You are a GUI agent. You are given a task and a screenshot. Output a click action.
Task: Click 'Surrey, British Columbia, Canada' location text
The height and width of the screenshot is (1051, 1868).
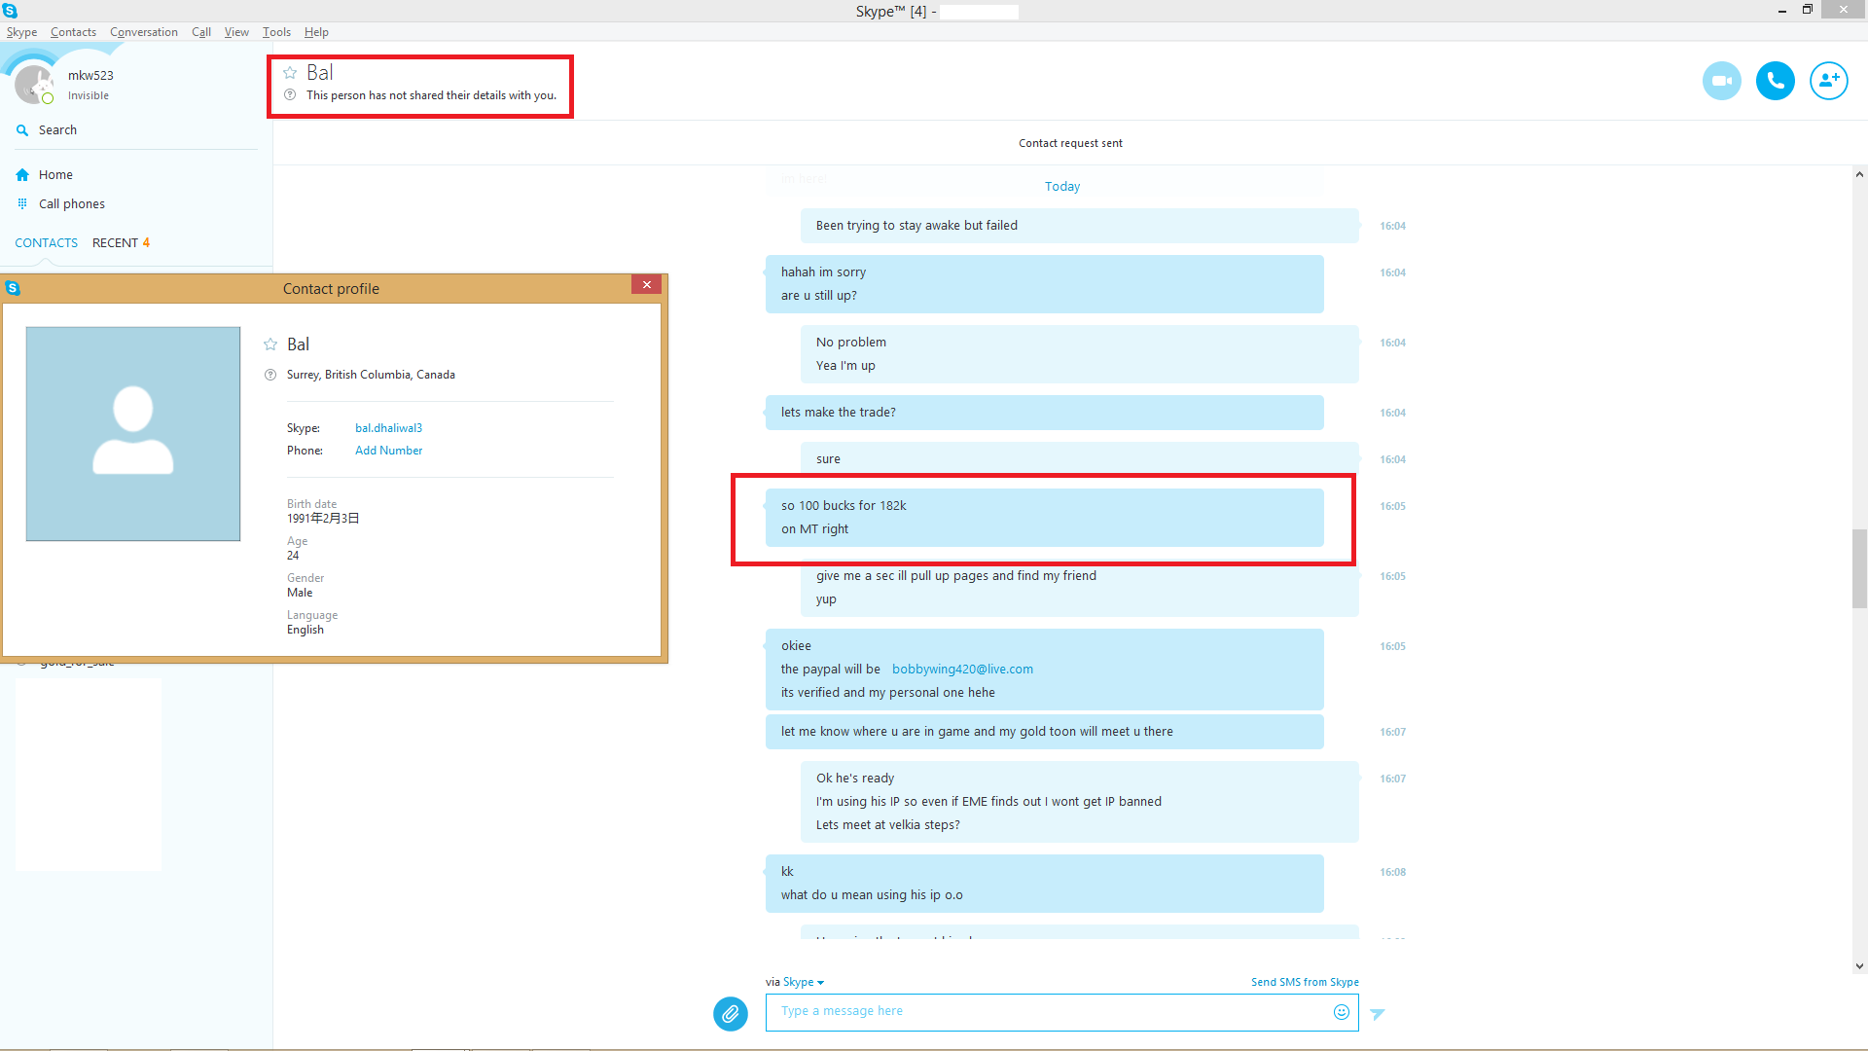tap(371, 375)
